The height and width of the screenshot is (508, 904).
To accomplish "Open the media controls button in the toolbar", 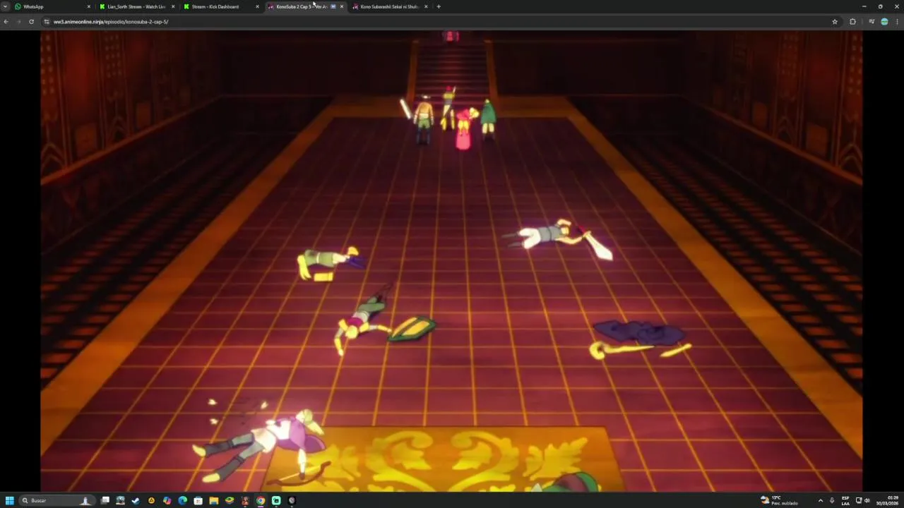I will coord(872,22).
